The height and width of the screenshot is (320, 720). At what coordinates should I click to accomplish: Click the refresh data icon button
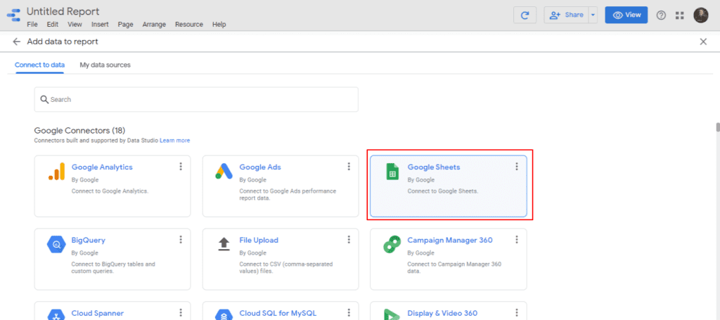(x=525, y=15)
